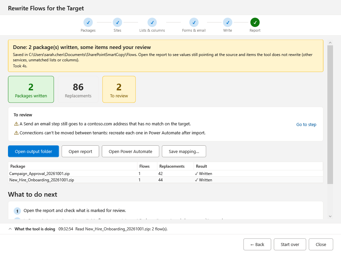The image size is (341, 254).
Task: Click the Close button
Action: point(321,244)
